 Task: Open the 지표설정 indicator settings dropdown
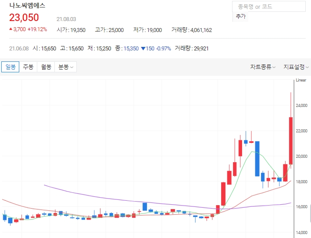tap(296, 67)
